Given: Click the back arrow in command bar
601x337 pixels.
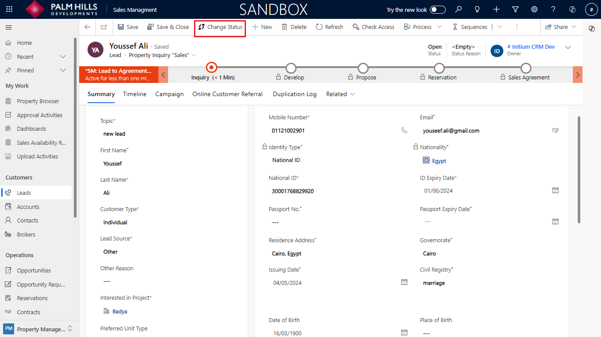Looking at the screenshot, I should coord(88,27).
